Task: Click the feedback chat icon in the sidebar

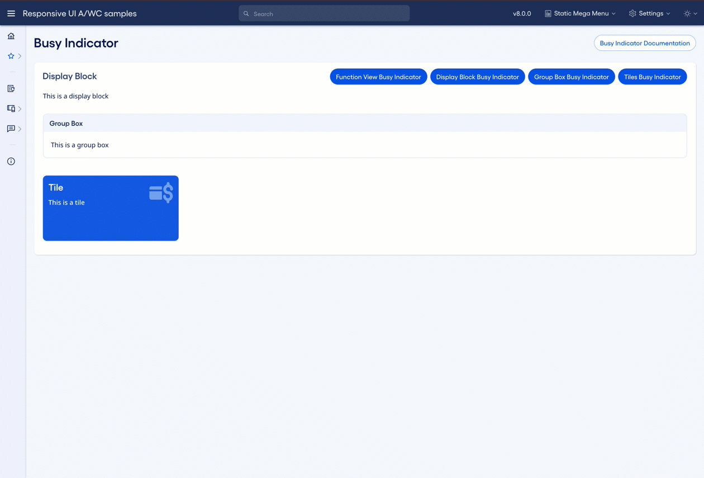Action: click(x=11, y=129)
